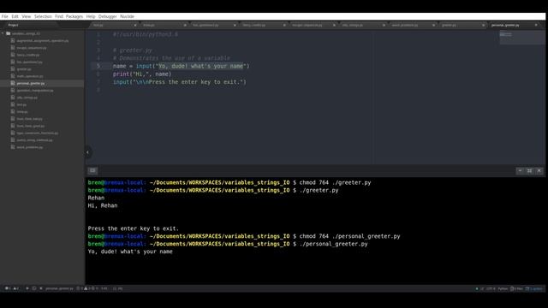
Task: Minimize the terminal panel
Action: (520, 170)
